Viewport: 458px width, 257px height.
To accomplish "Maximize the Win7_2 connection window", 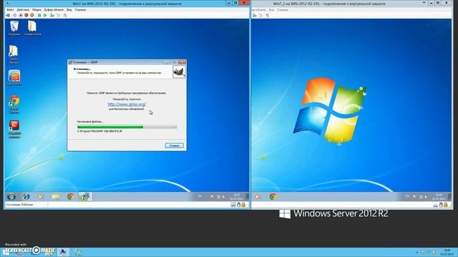I will coord(438,3).
